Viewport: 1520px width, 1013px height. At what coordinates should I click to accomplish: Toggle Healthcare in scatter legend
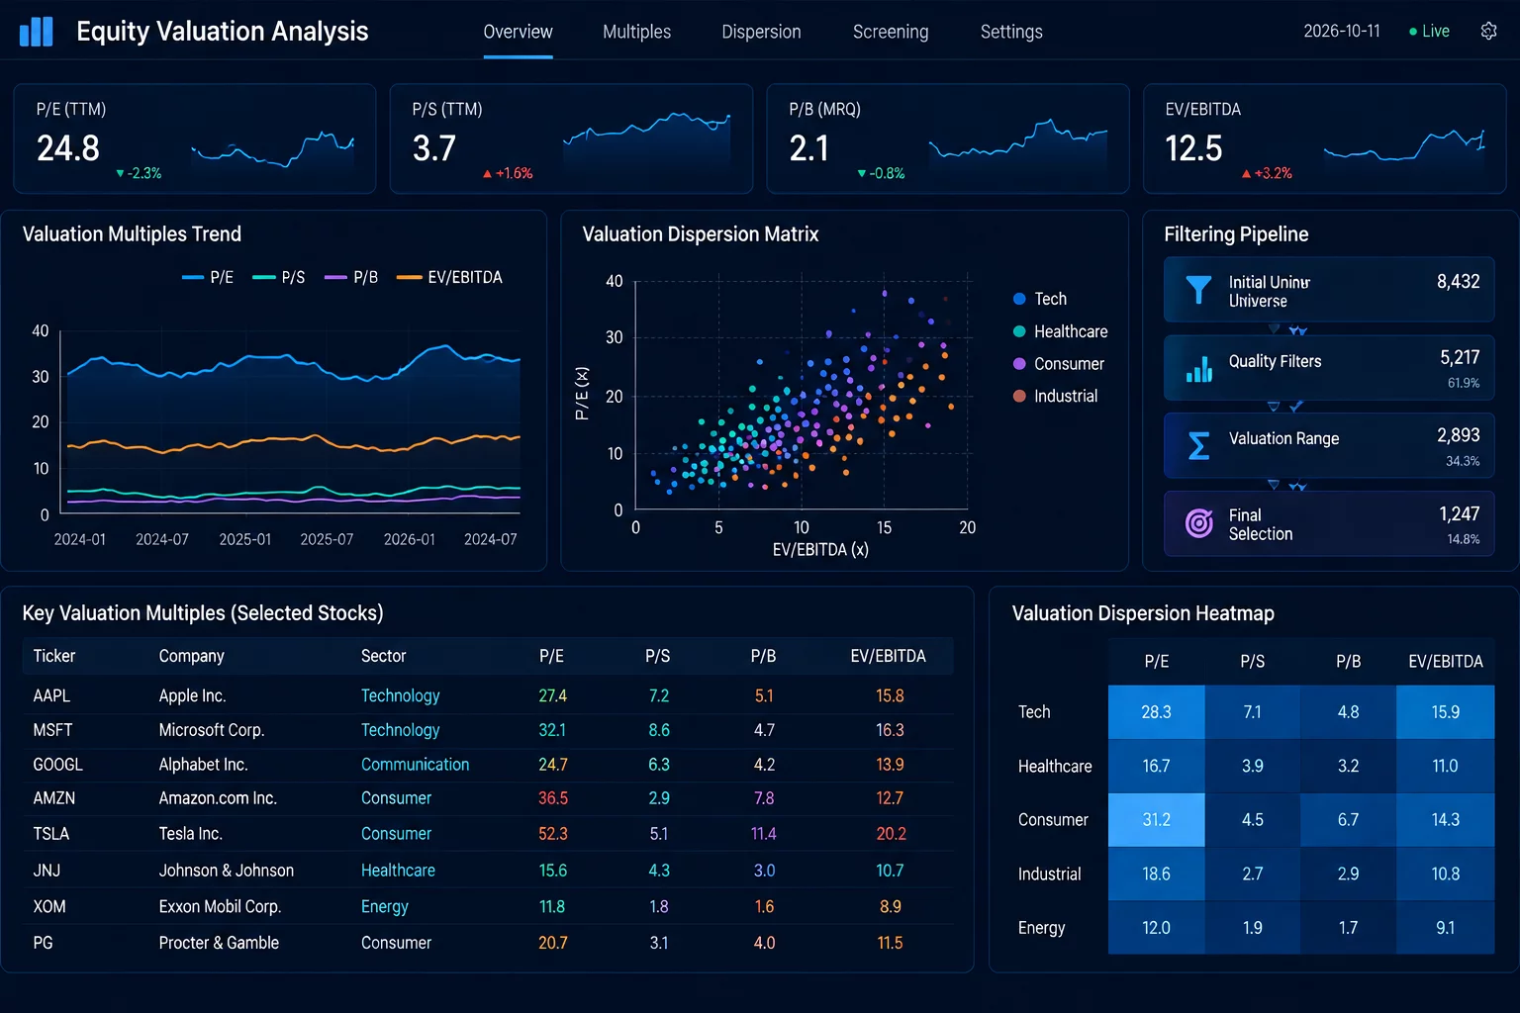click(x=1060, y=331)
